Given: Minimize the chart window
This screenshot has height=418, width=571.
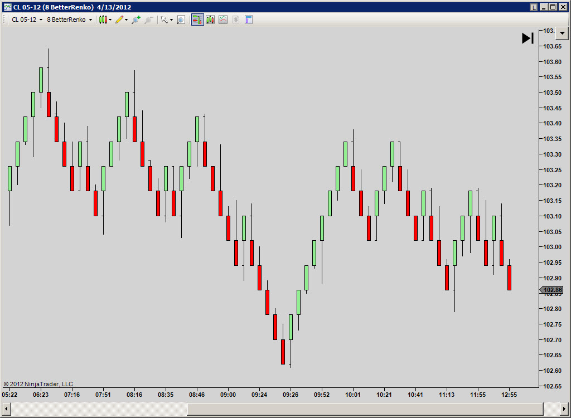Looking at the screenshot, I should (544, 7).
